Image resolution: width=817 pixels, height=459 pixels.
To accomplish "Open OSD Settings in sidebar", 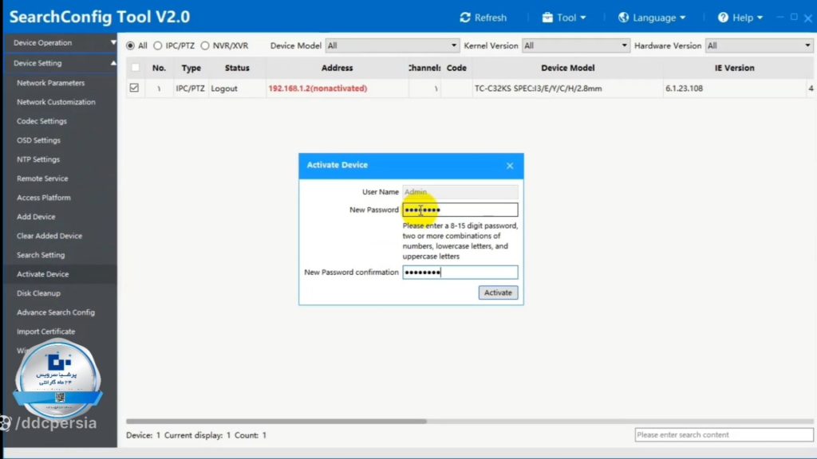I will (38, 140).
